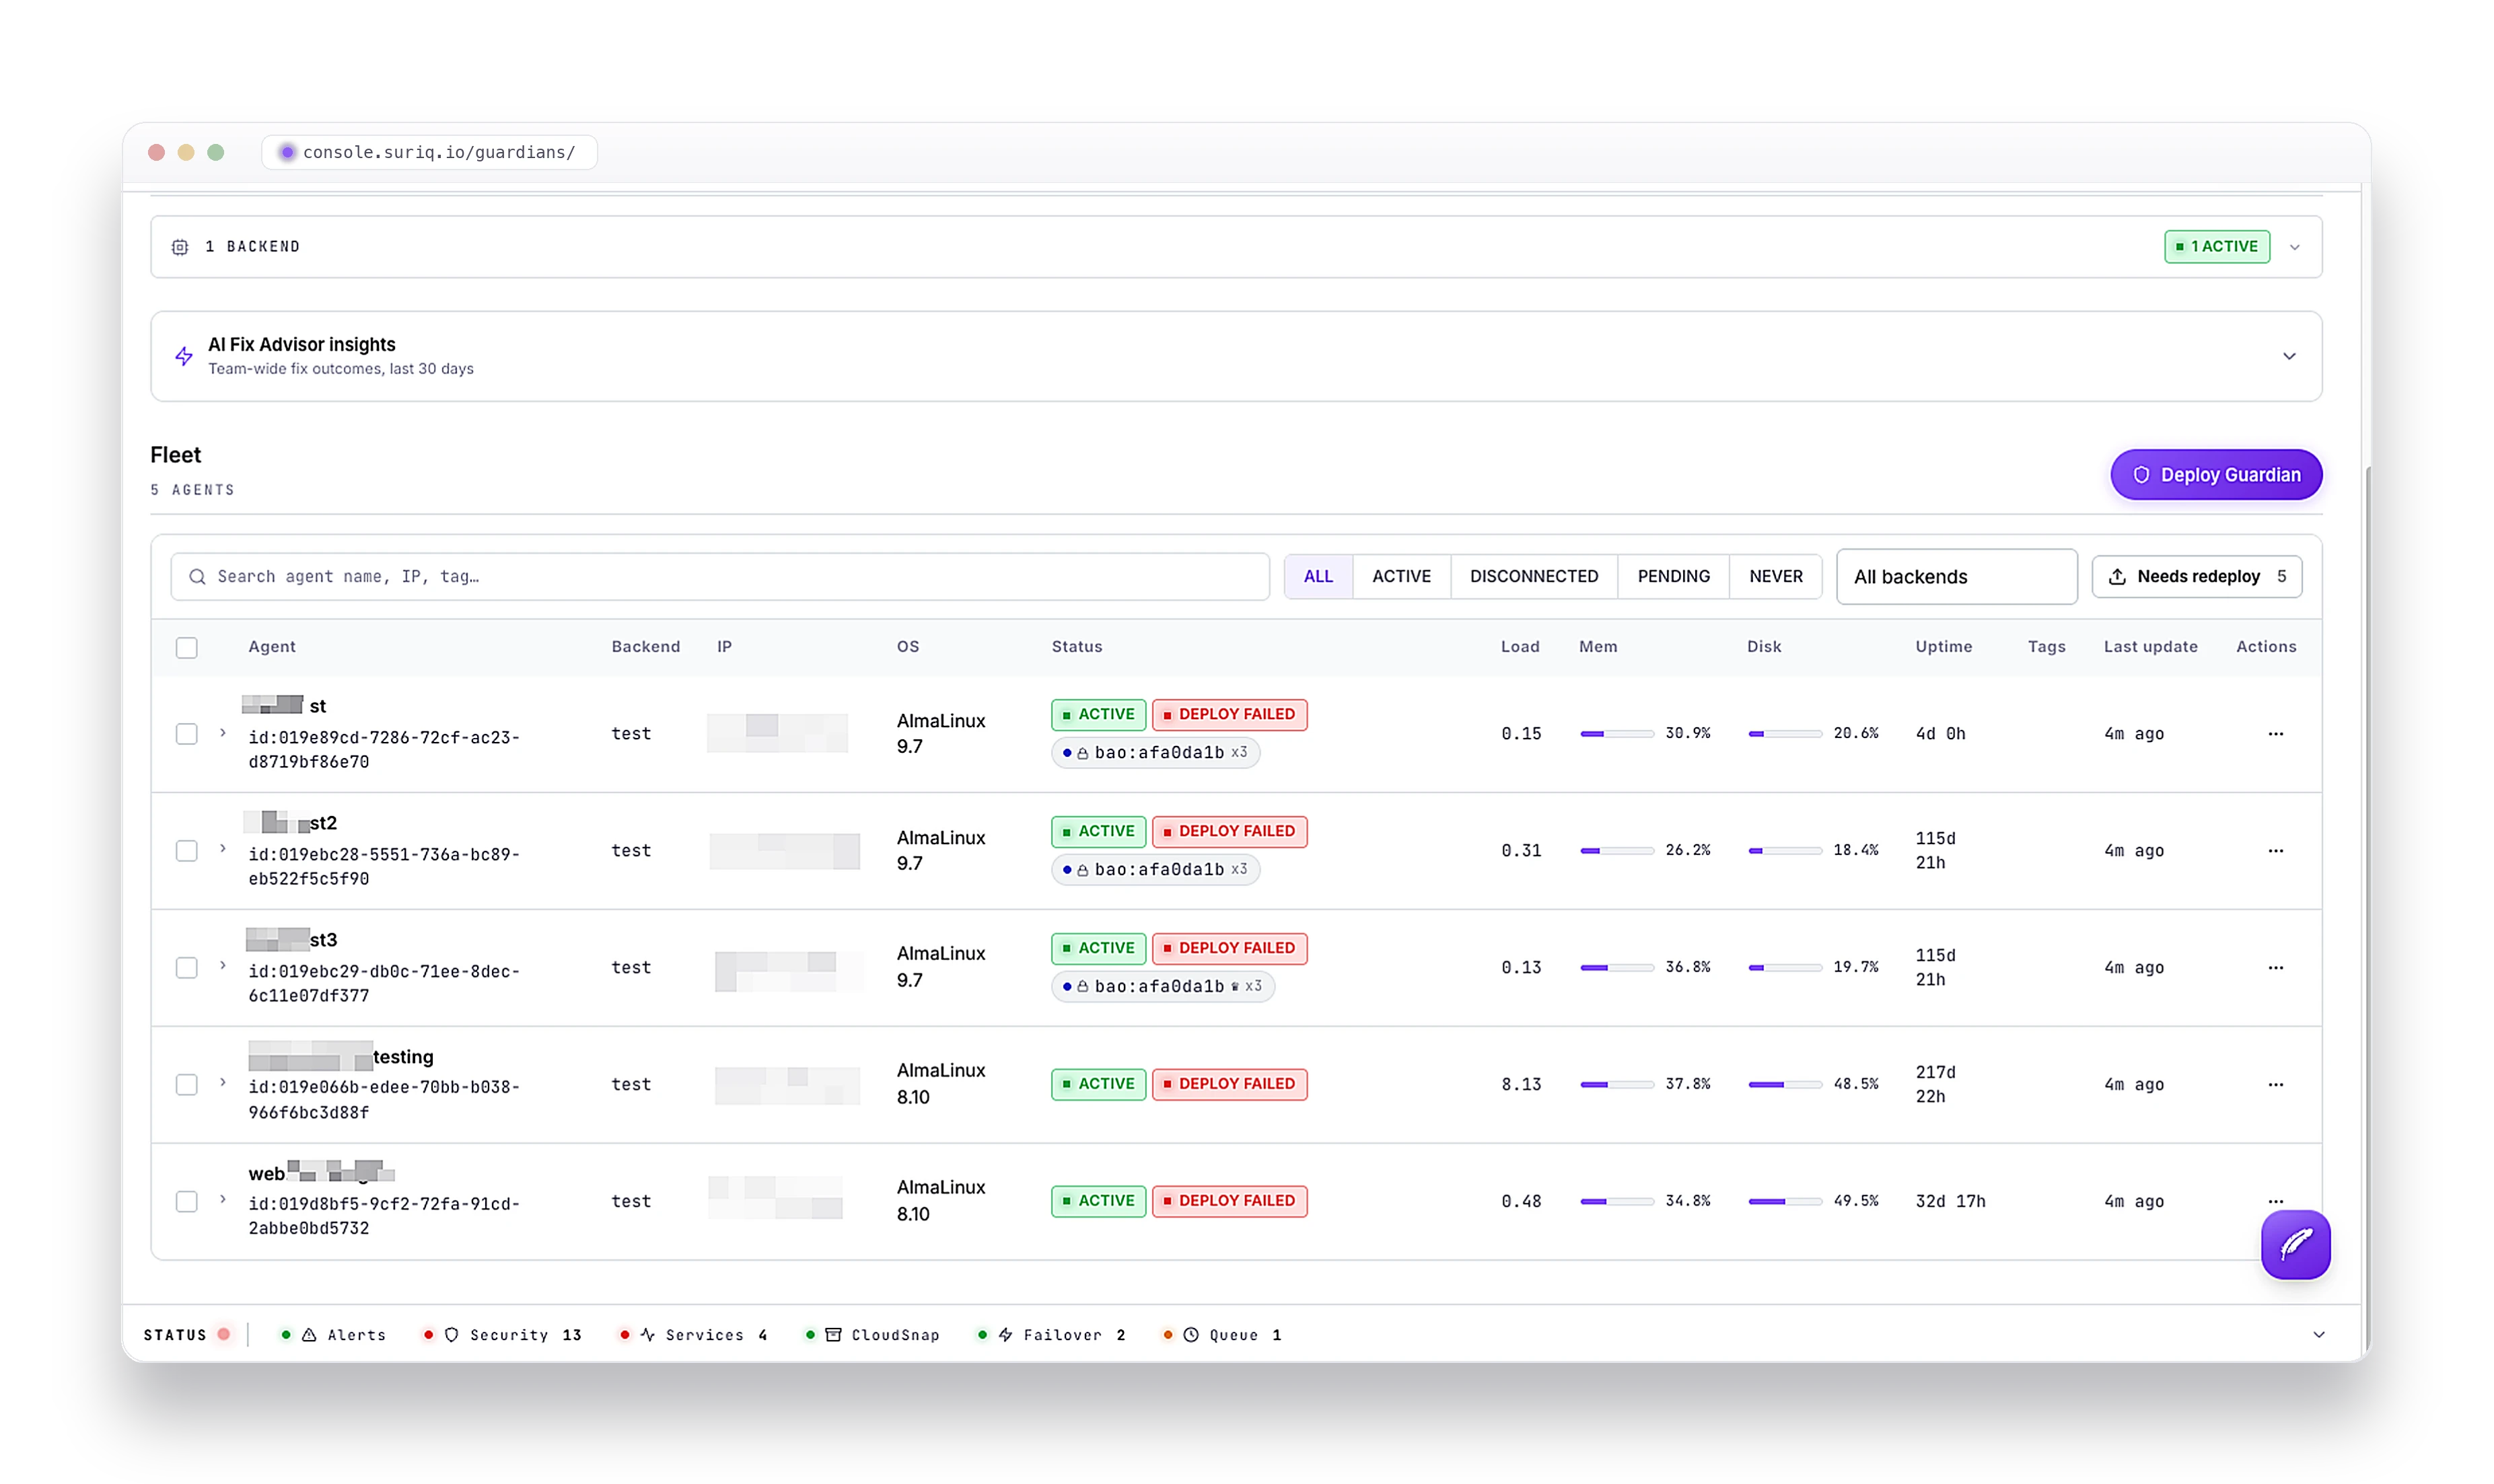This screenshot has width=2494, height=1484.
Task: Click the Failover bolt icon in status bar
Action: (x=1005, y=1335)
